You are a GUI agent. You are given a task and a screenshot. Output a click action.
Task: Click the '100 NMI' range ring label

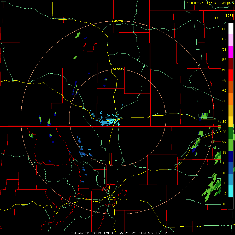coord(118,21)
